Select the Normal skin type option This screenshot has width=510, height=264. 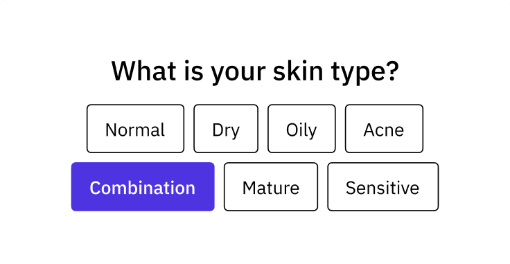[x=135, y=129]
